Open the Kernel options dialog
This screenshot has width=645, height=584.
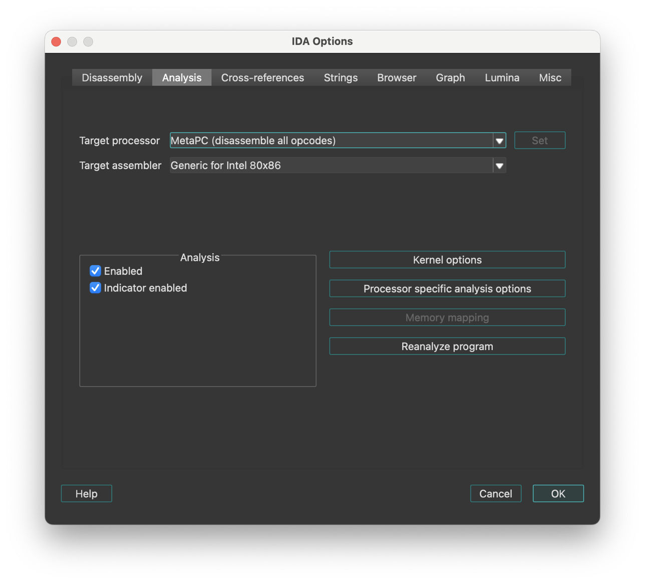(447, 259)
